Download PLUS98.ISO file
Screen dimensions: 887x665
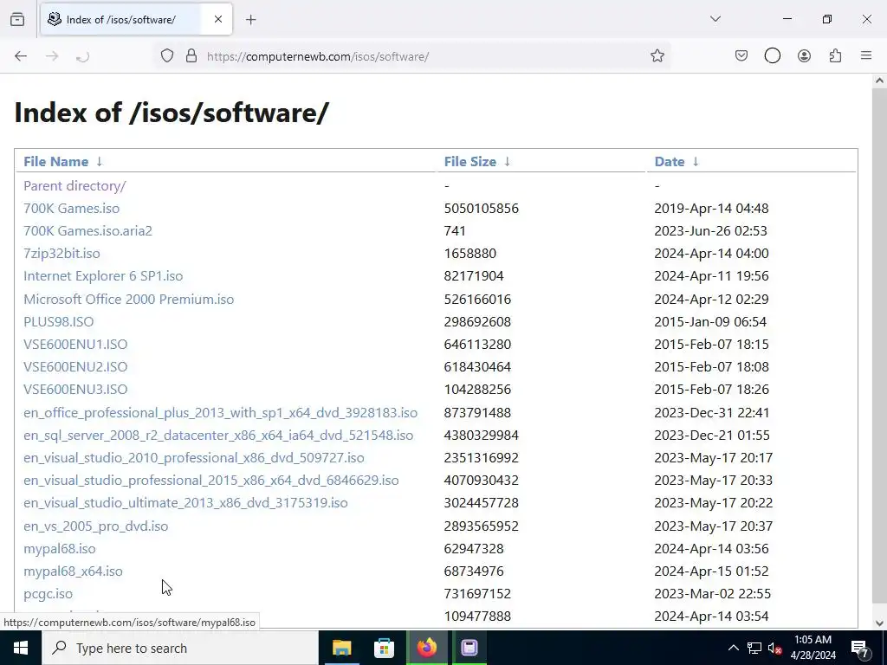click(x=58, y=322)
